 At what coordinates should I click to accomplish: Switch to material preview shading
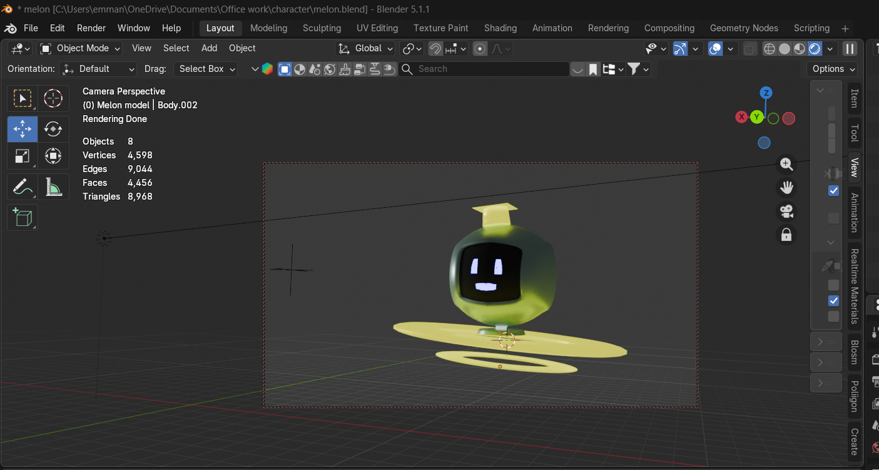click(800, 48)
